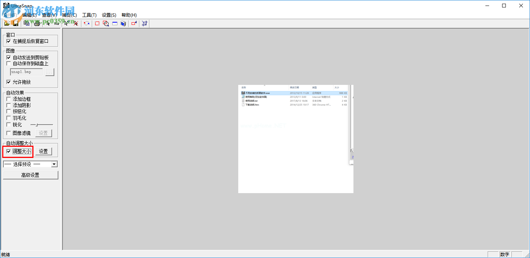Image resolution: width=530 pixels, height=258 pixels.
Task: Click the Save floppy disk icon
Action: [16, 23]
